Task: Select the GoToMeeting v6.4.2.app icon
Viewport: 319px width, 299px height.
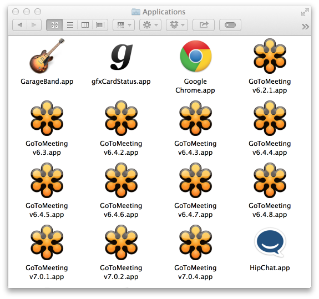Action: 121,118
